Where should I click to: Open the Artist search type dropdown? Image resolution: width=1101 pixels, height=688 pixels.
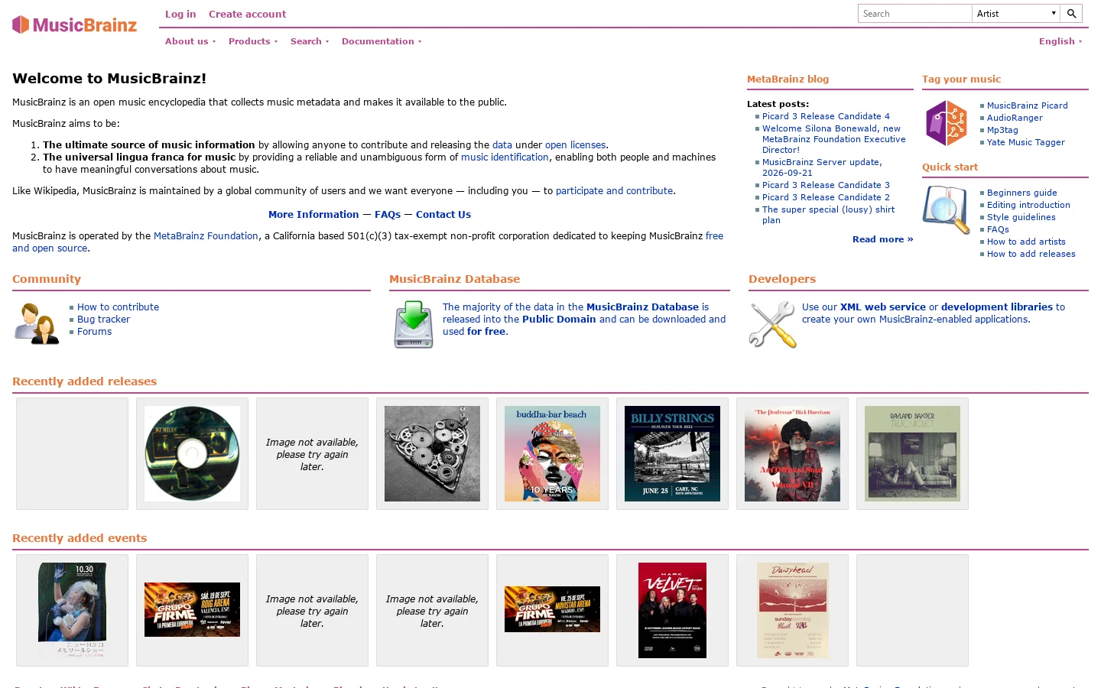1016,14
